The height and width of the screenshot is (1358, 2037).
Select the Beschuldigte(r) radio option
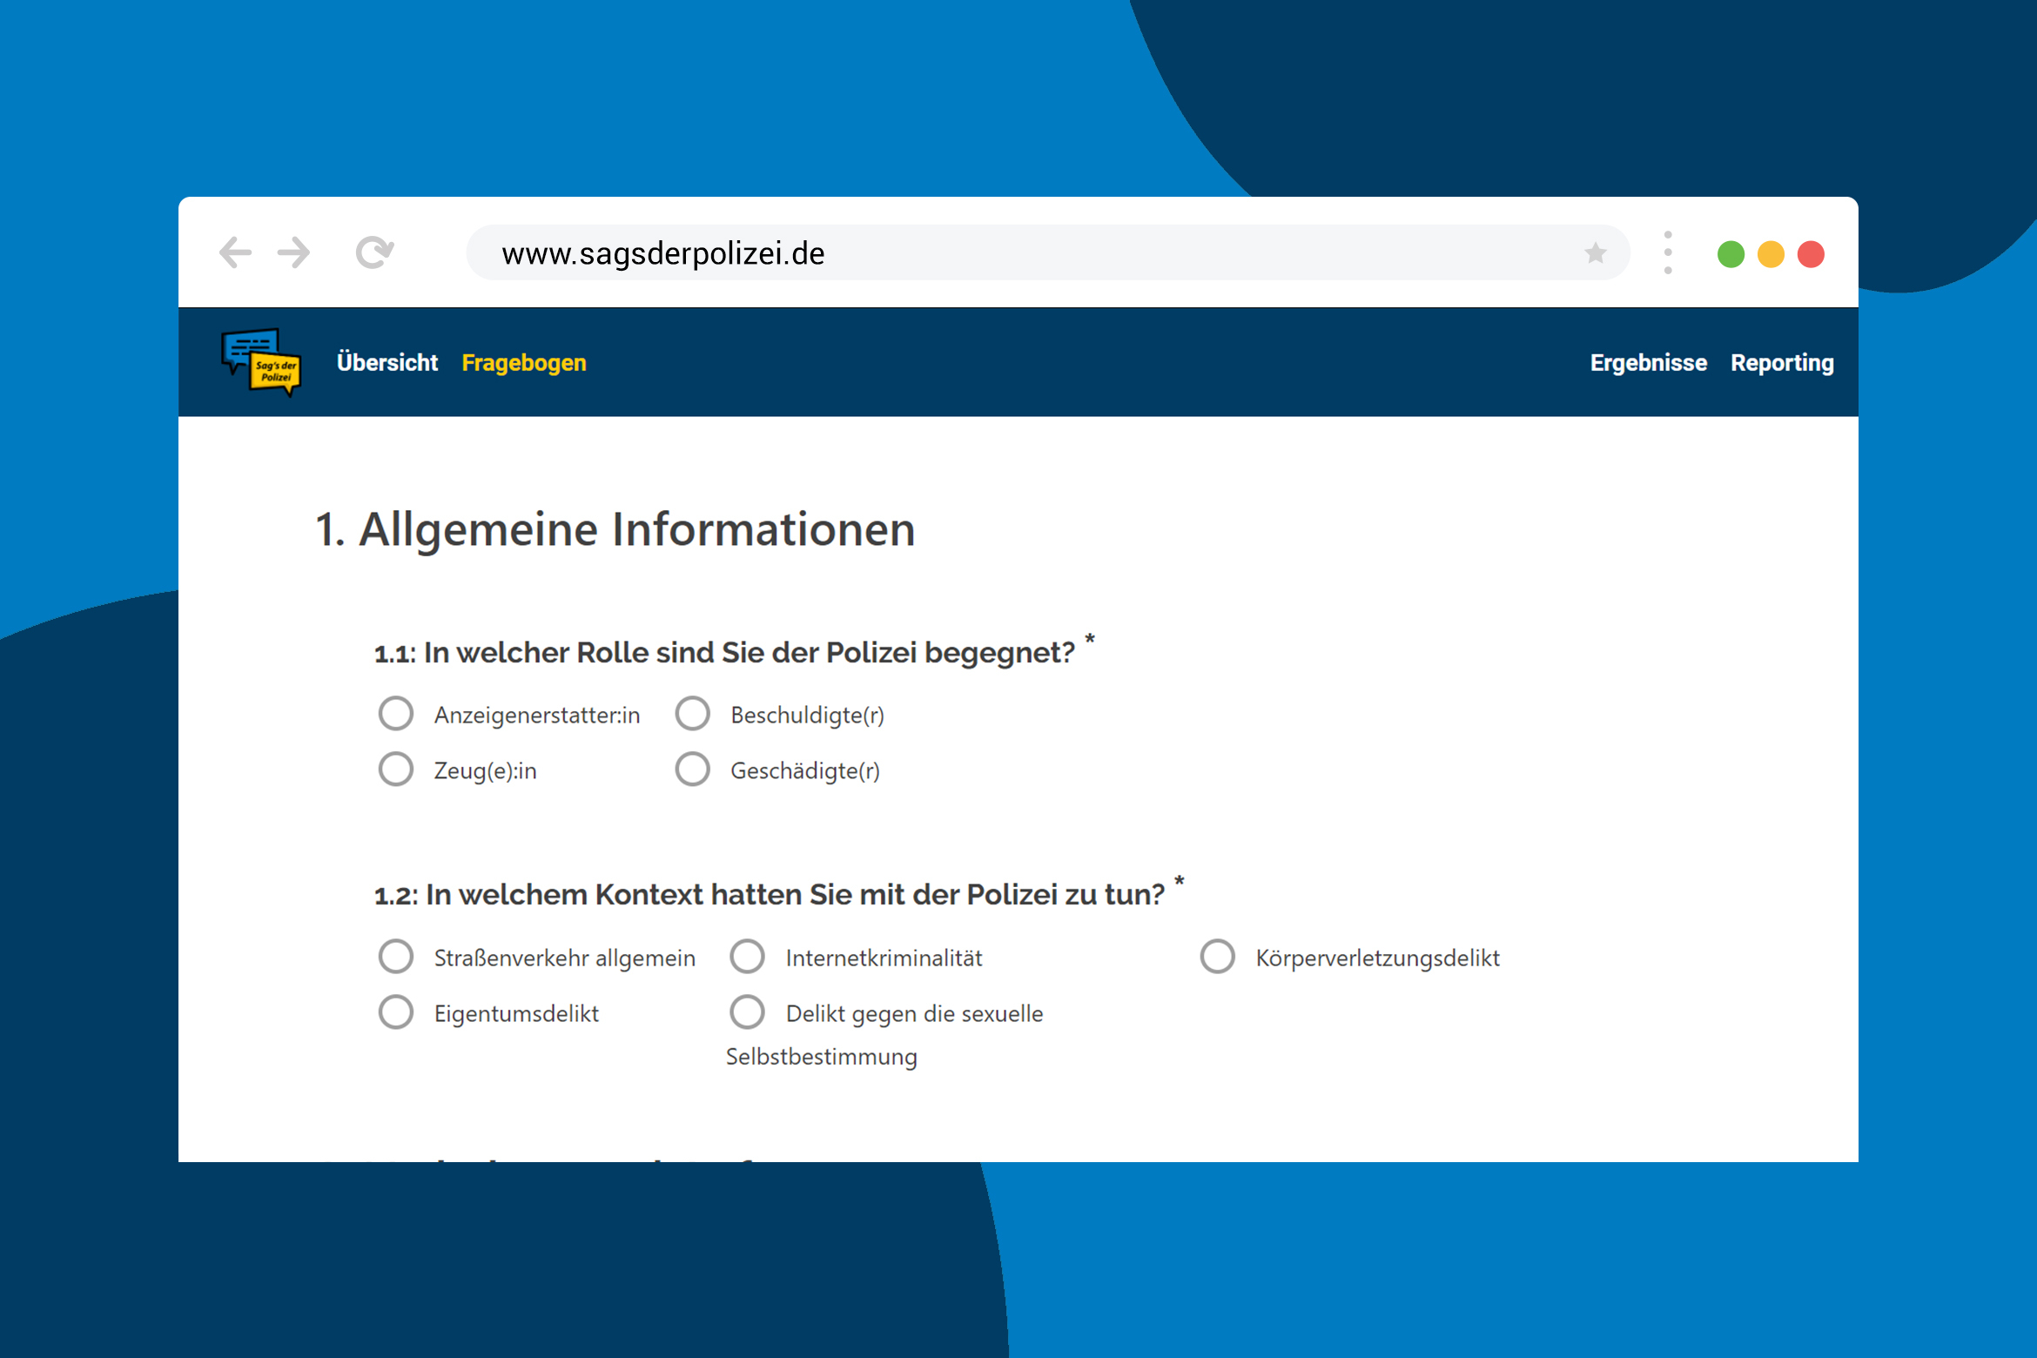(x=693, y=714)
